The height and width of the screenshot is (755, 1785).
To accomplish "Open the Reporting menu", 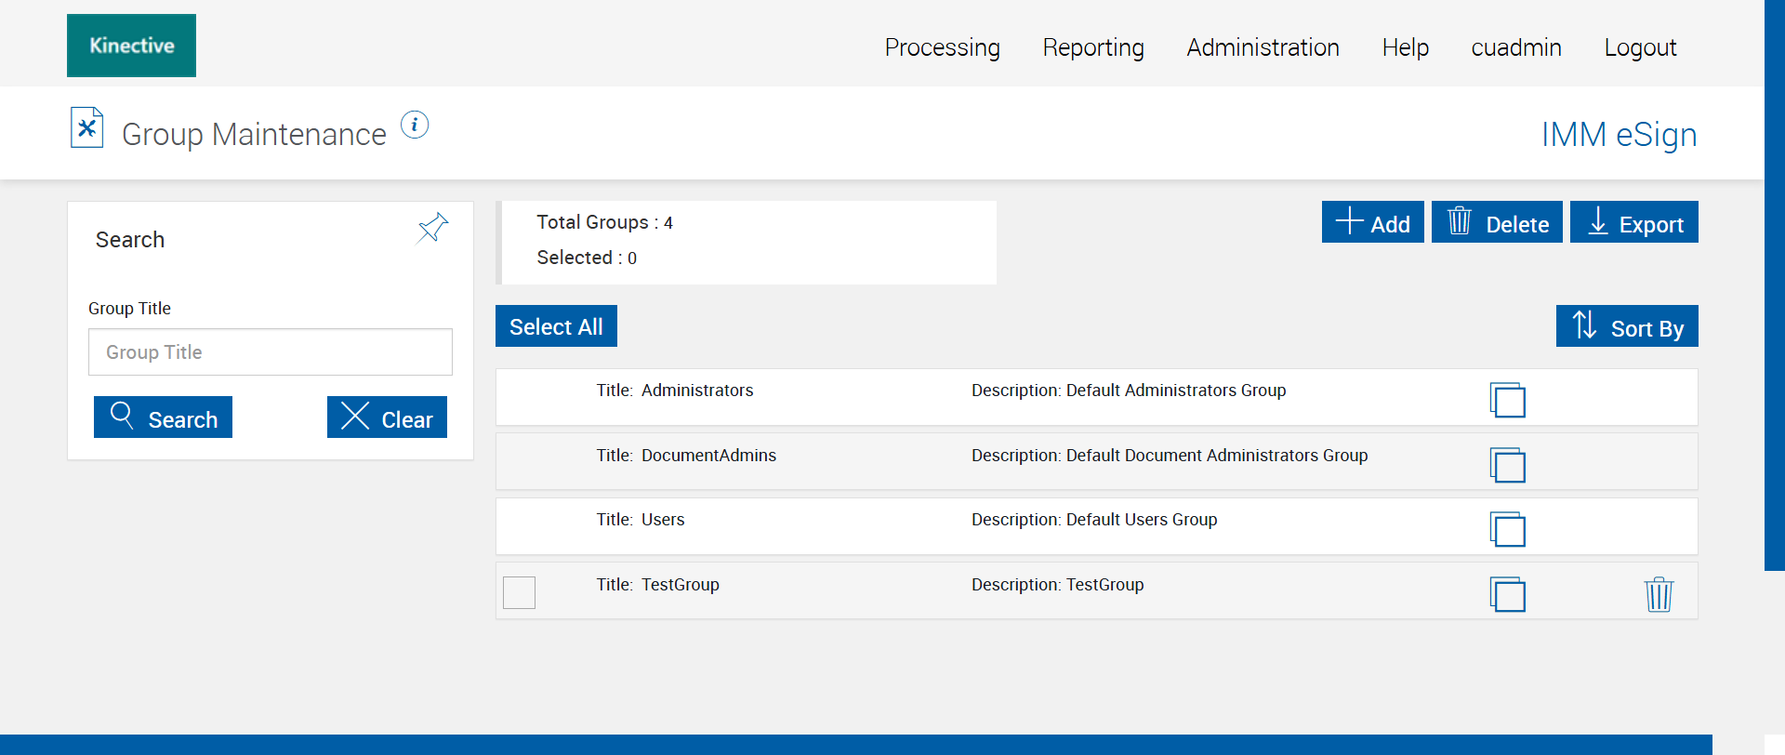I will pos(1093,47).
